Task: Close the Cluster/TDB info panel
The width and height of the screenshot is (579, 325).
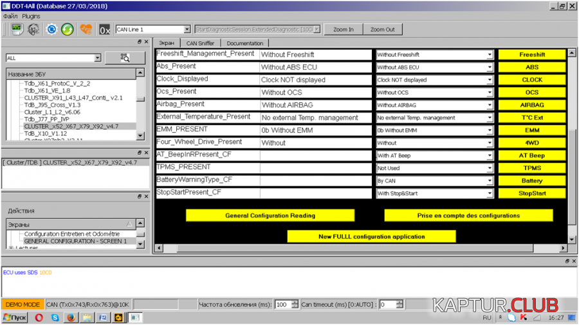Action: tap(146, 153)
